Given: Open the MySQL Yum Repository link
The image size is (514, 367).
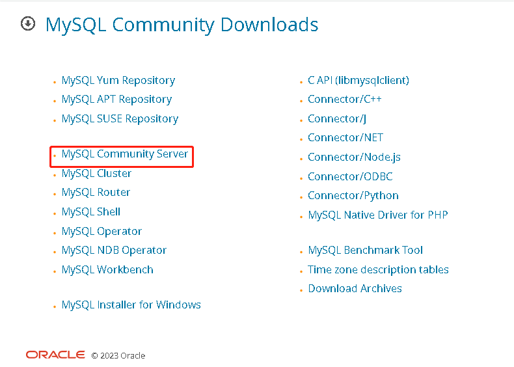Looking at the screenshot, I should [118, 81].
